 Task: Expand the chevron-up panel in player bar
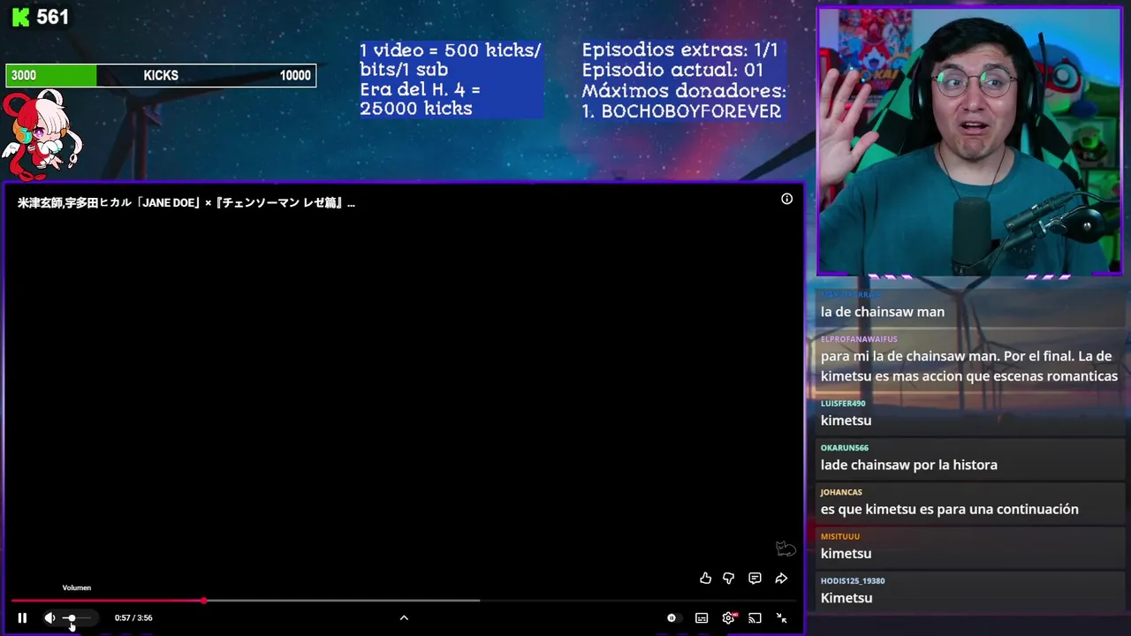(x=404, y=618)
